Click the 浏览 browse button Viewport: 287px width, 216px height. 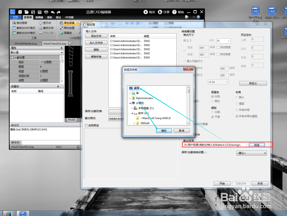coord(257,145)
